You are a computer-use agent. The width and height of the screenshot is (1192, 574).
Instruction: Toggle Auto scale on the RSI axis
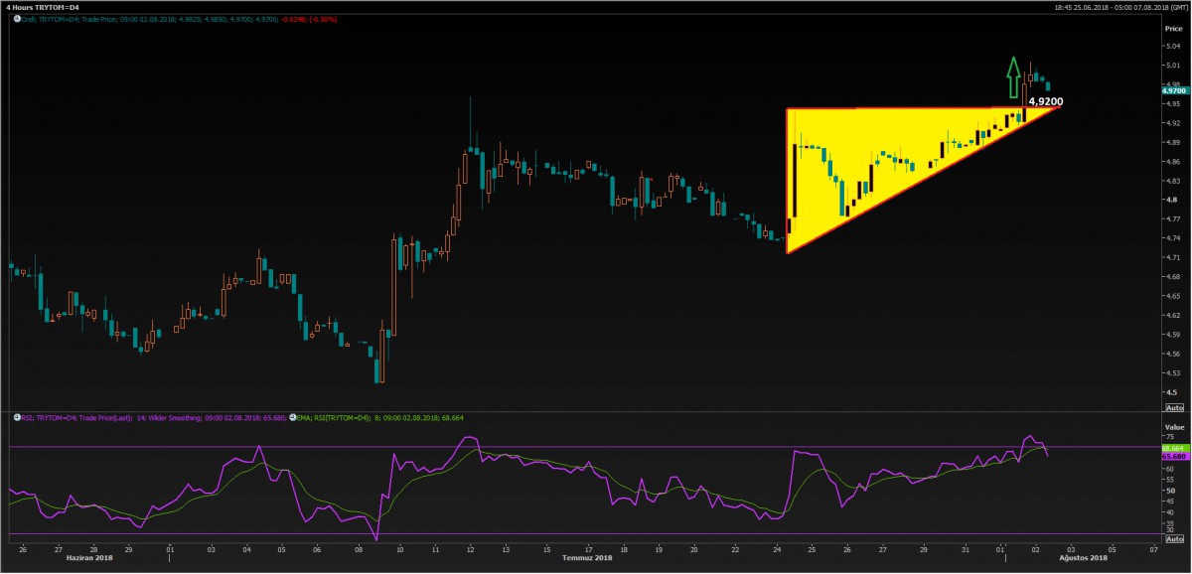pos(1173,537)
